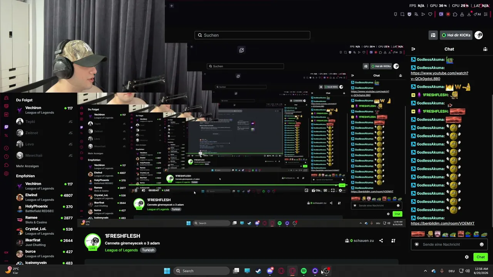The image size is (493, 277).
Task: Open the settings gear in the GX sidebar
Action: click(x=6, y=174)
